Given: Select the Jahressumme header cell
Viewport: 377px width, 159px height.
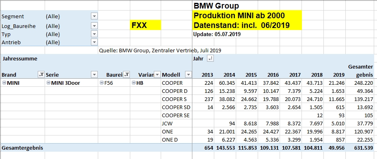Looking at the screenshot, I should 20,58.
